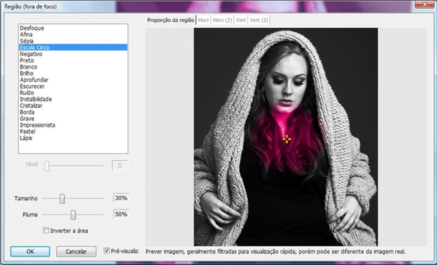Image resolution: width=437 pixels, height=265 pixels.
Task: Select the Vert tab
Action: (x=241, y=20)
